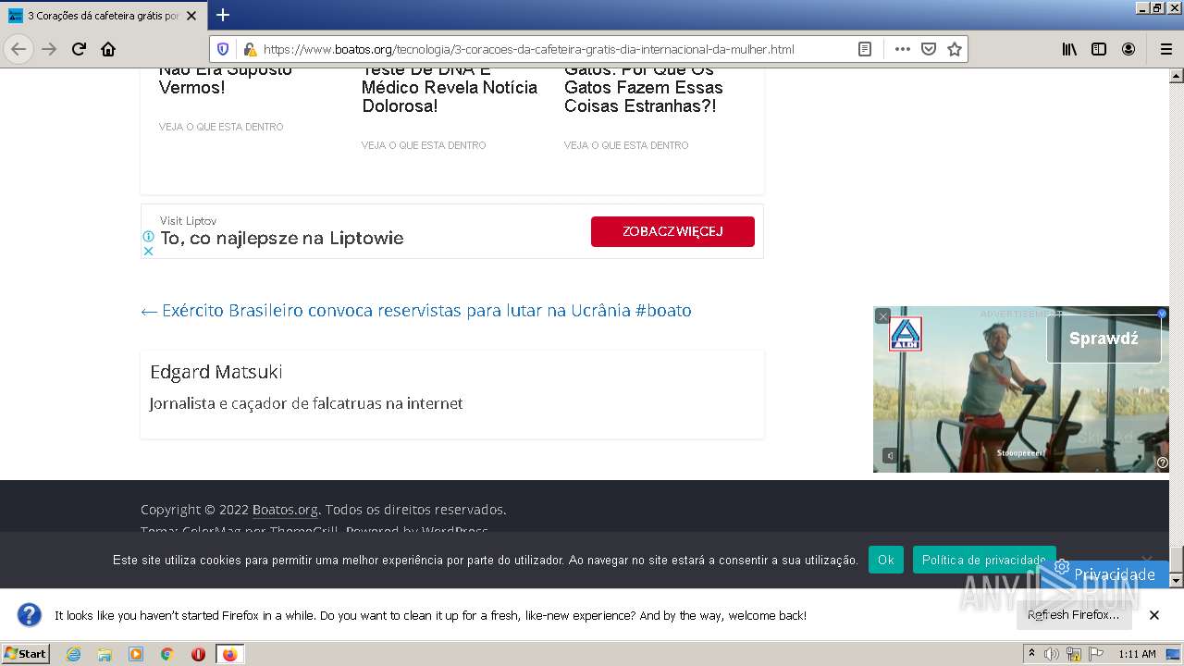Screen dimensions: 1184x666
Task: Open Firefox hamburger menu
Action: click(x=1165, y=49)
